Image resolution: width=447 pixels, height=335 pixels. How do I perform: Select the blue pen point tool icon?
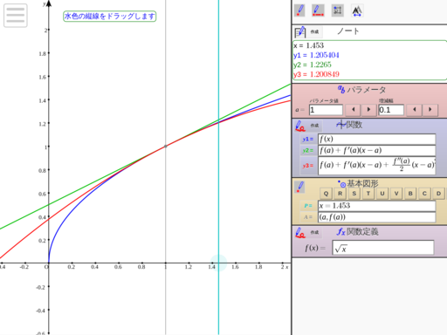(299, 10)
